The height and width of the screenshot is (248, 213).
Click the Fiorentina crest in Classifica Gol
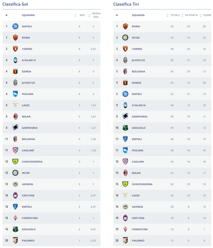15,218
